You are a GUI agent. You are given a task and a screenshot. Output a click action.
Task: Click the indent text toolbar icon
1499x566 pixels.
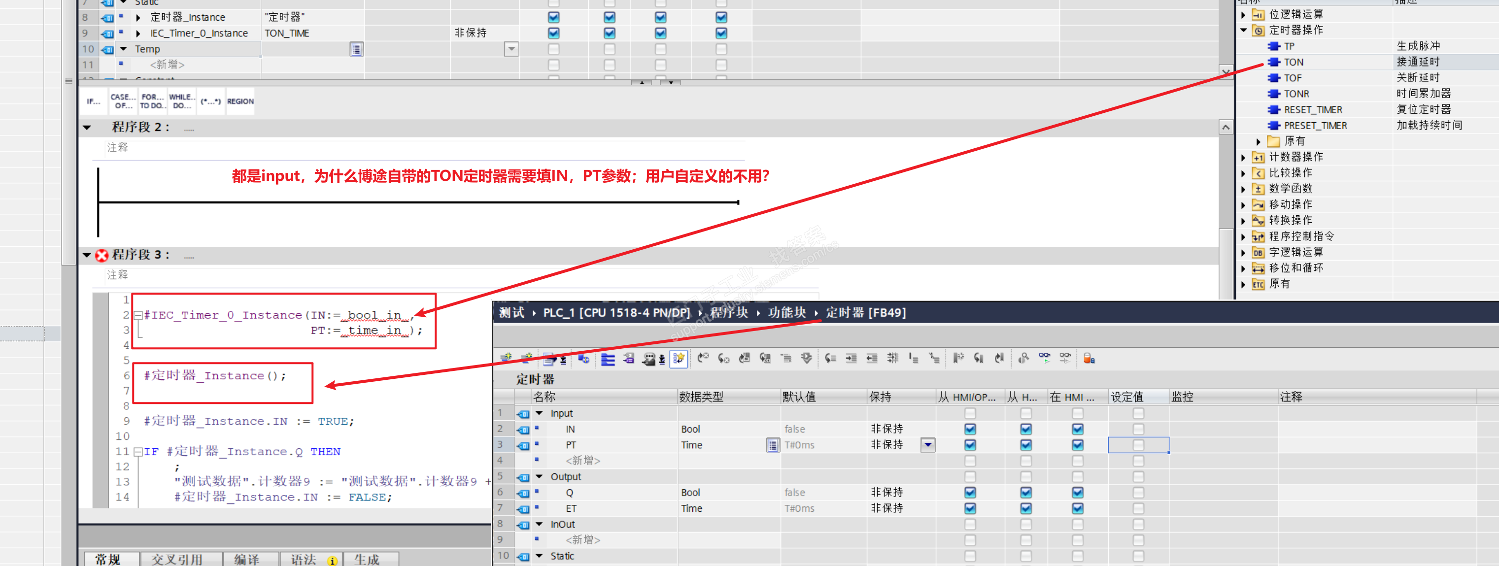[851, 358]
